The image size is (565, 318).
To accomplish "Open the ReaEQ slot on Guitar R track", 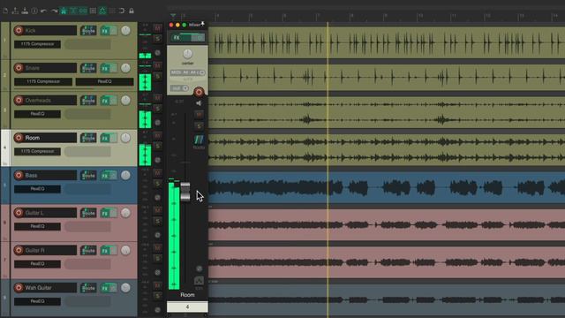I will pos(37,264).
